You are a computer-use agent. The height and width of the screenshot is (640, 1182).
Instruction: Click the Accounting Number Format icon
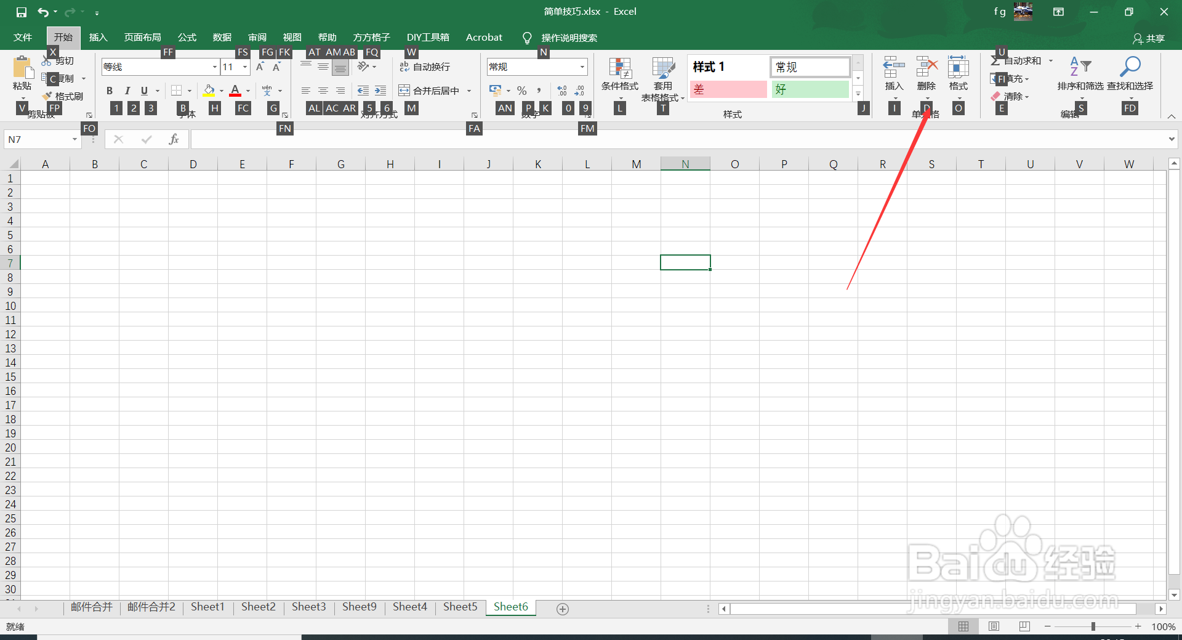pos(496,91)
